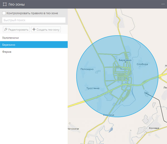The image size is (167, 144).
Task: Click the pencil icon on Редактировать
Action: click(x=6, y=29)
